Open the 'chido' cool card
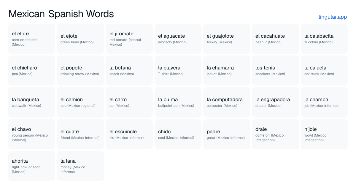The width and height of the screenshot is (356, 187). (x=178, y=134)
